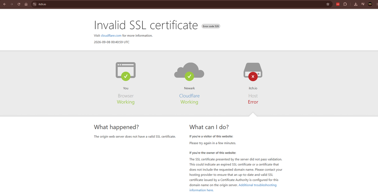
Task: Click the Browser Working status text
Action: 126,102
